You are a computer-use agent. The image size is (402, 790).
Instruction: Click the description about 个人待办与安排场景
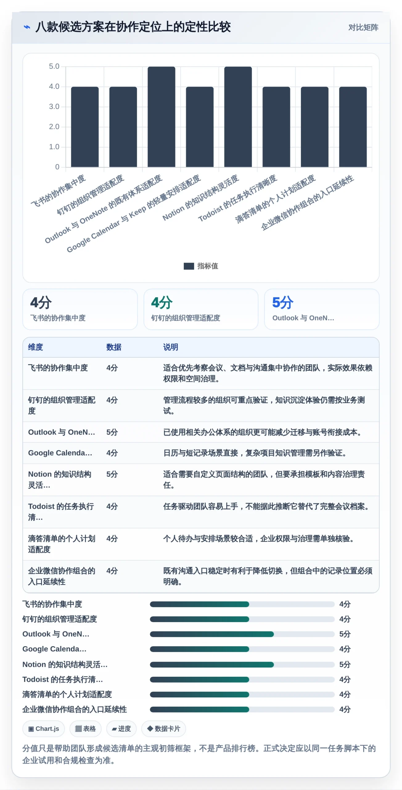coord(260,538)
